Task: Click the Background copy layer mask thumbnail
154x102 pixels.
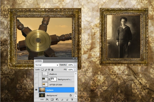Action: point(54,79)
